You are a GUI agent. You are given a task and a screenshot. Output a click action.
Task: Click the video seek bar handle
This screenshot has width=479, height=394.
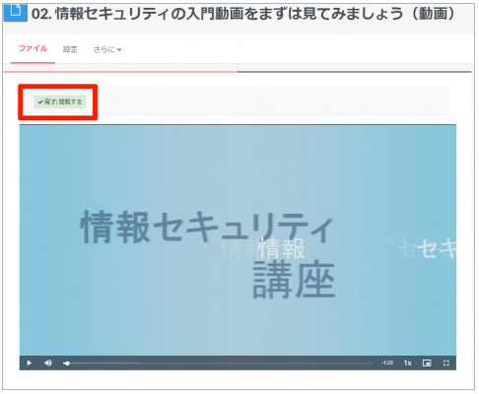coord(67,363)
